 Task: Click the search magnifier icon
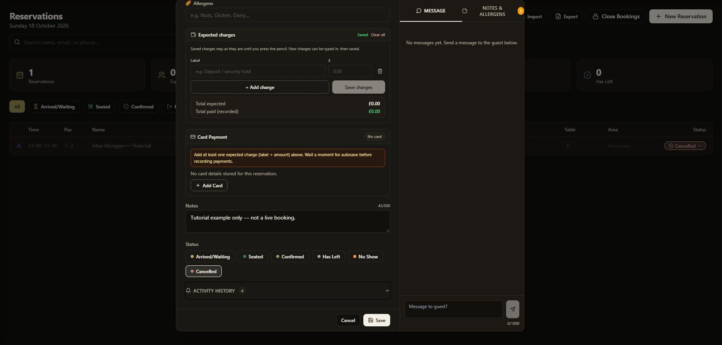coord(17,42)
